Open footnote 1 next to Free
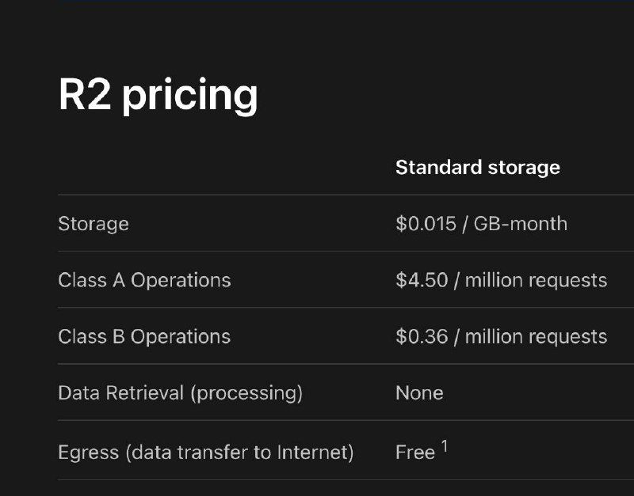 click(445, 447)
